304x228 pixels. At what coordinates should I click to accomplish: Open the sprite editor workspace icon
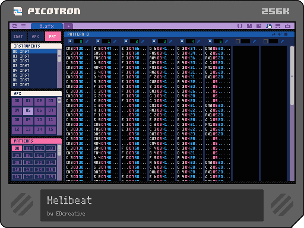point(249,26)
